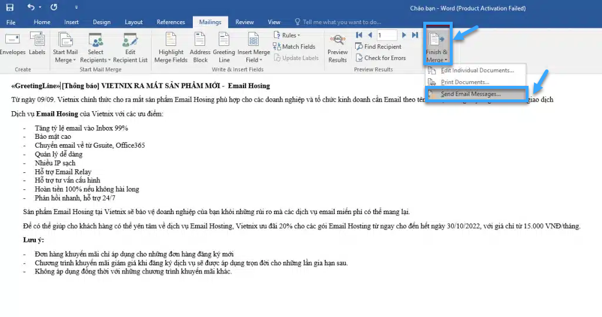Viewport: 602px width, 317px height.
Task: Go to the last record
Action: [415, 35]
